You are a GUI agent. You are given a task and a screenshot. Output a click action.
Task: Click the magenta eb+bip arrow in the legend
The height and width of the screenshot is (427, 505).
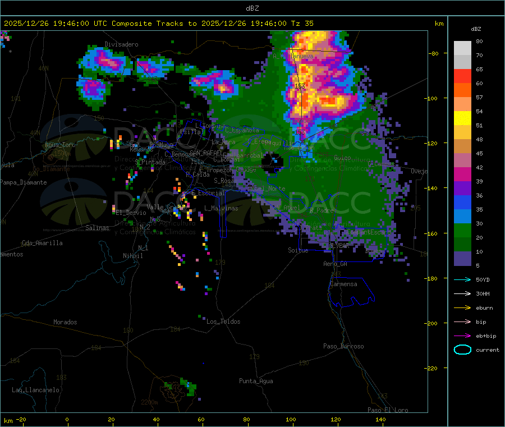tap(462, 336)
